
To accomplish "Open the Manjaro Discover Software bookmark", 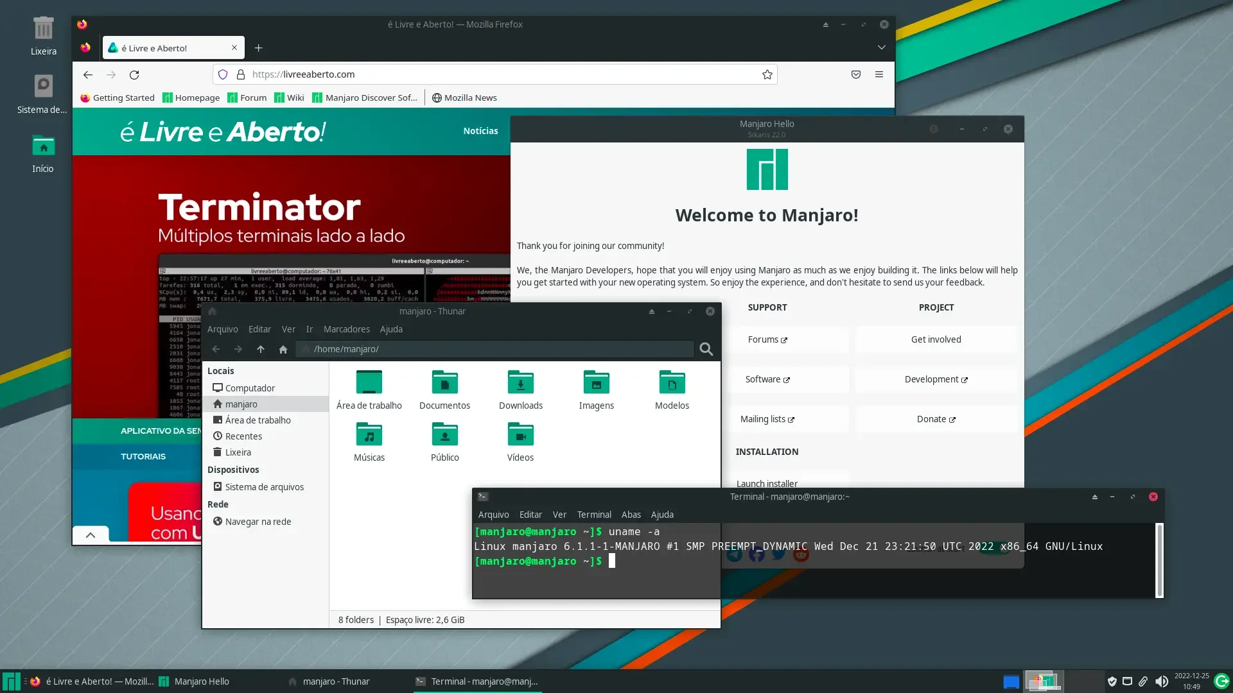I will 365,98.
